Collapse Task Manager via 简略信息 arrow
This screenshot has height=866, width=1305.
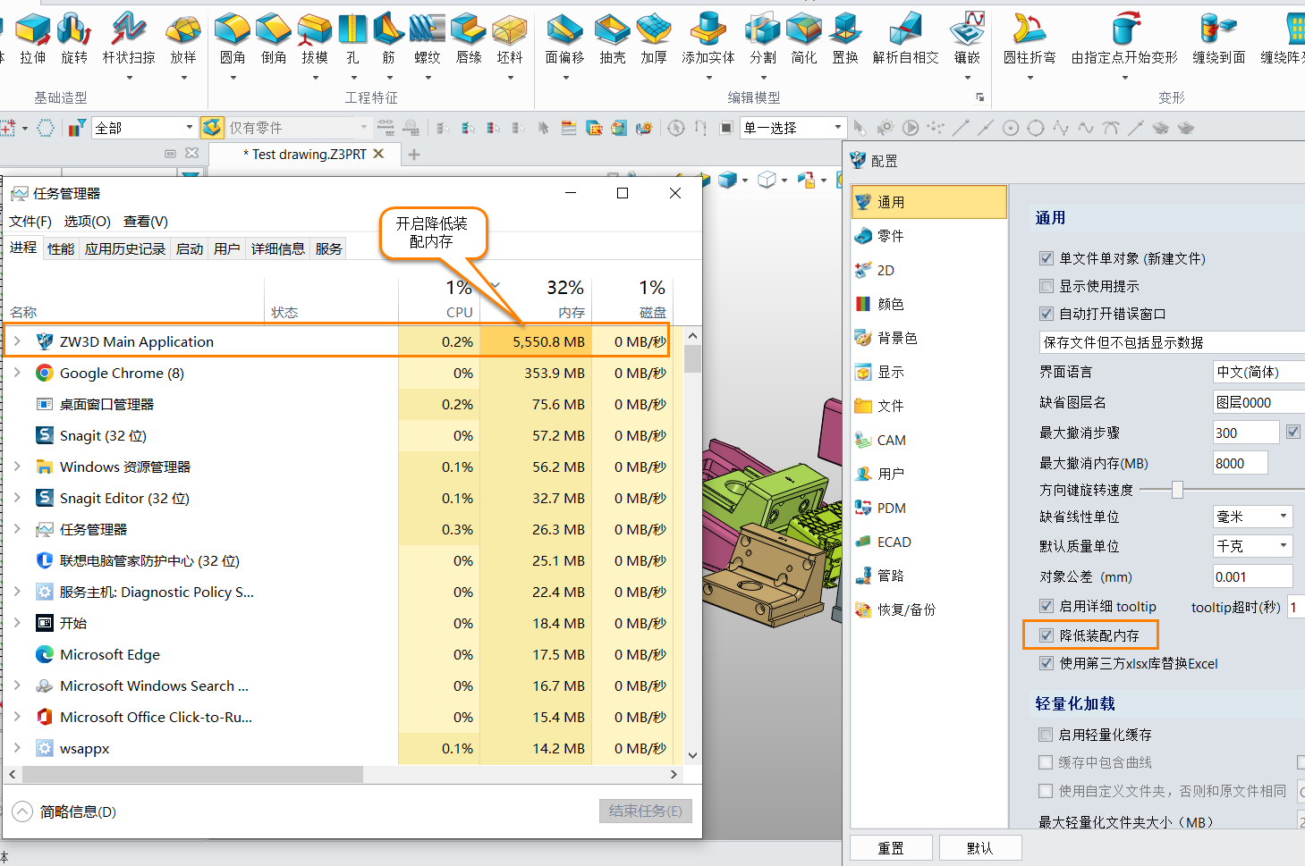point(22,811)
